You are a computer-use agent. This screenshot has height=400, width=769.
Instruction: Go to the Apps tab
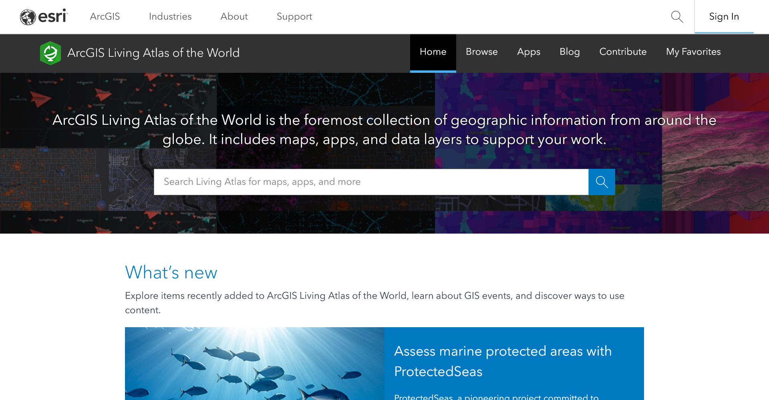tap(528, 52)
